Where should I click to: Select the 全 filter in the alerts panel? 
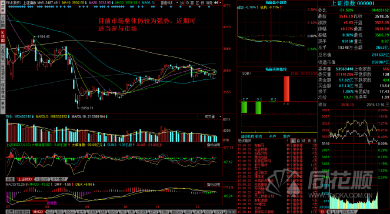click(294, 141)
